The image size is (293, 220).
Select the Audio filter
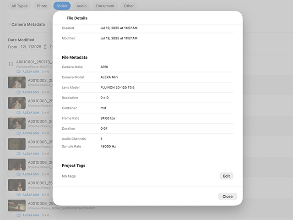click(x=81, y=6)
